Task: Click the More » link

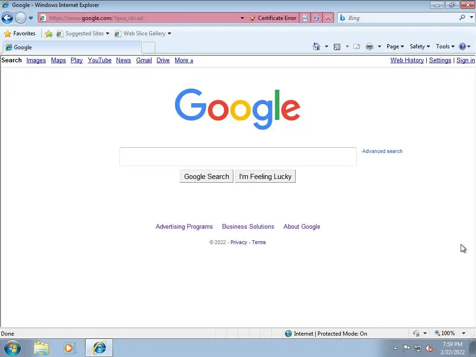Action: pos(184,60)
